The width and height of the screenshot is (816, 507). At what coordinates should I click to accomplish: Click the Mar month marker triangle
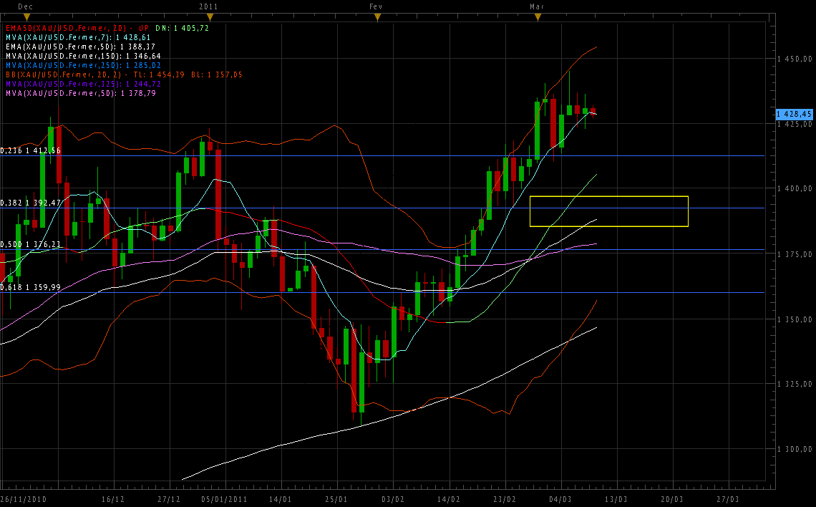pyautogui.click(x=538, y=17)
